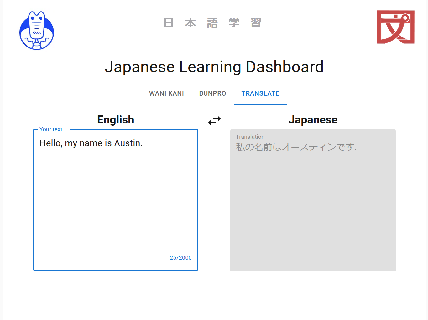Viewport: 428px width, 320px height.
Task: Swap the English and Japanese languages
Action: 214,120
